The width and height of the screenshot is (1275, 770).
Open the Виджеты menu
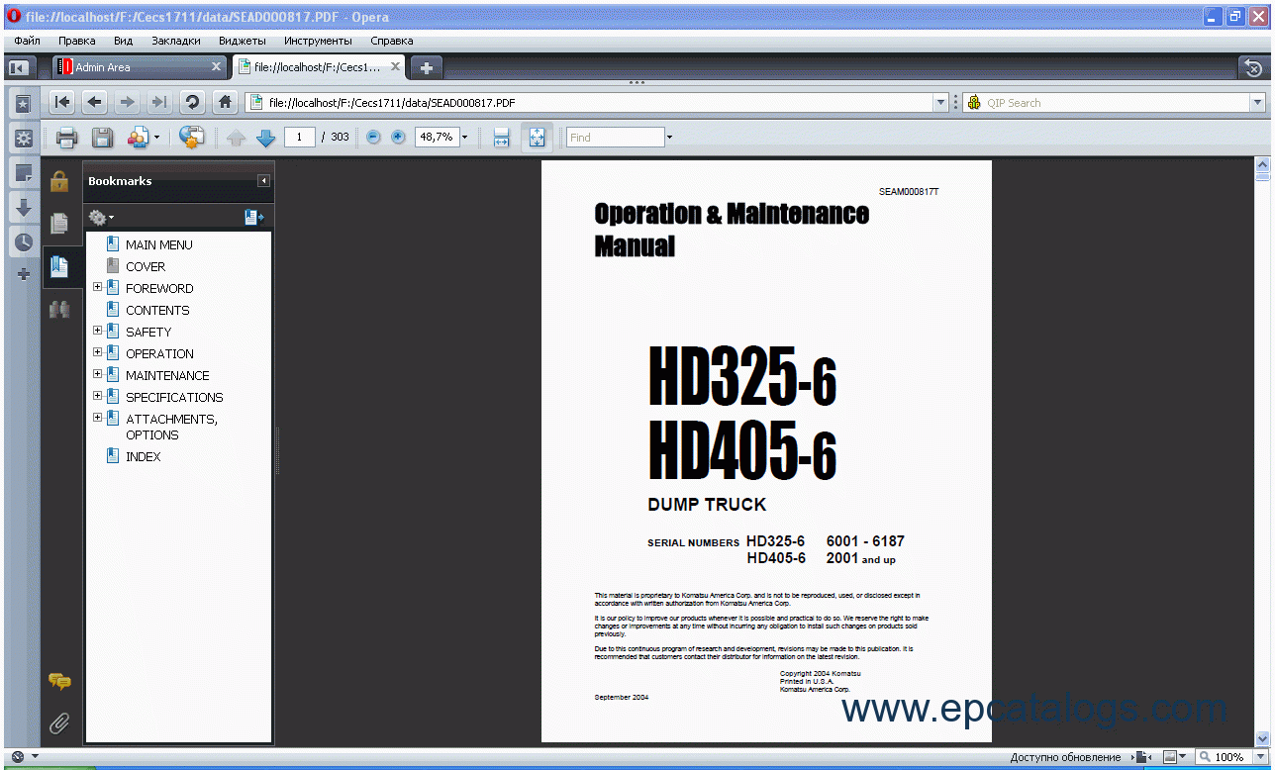coord(242,41)
